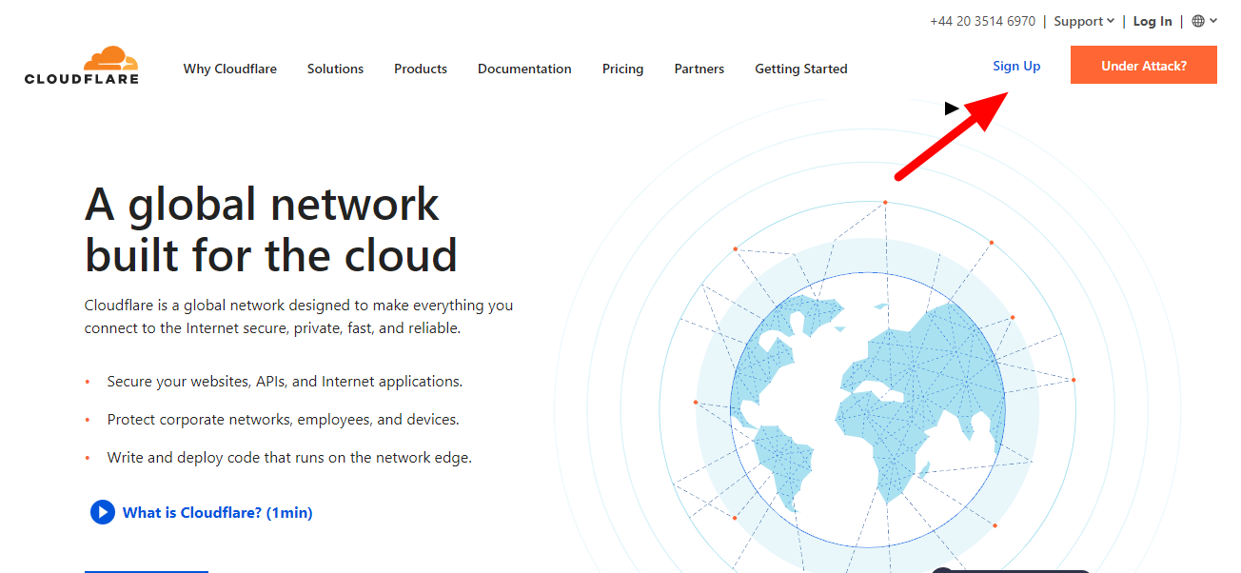This screenshot has height=573, width=1241.
Task: Open What is Cloudflare? (1min) link
Action: tap(218, 512)
